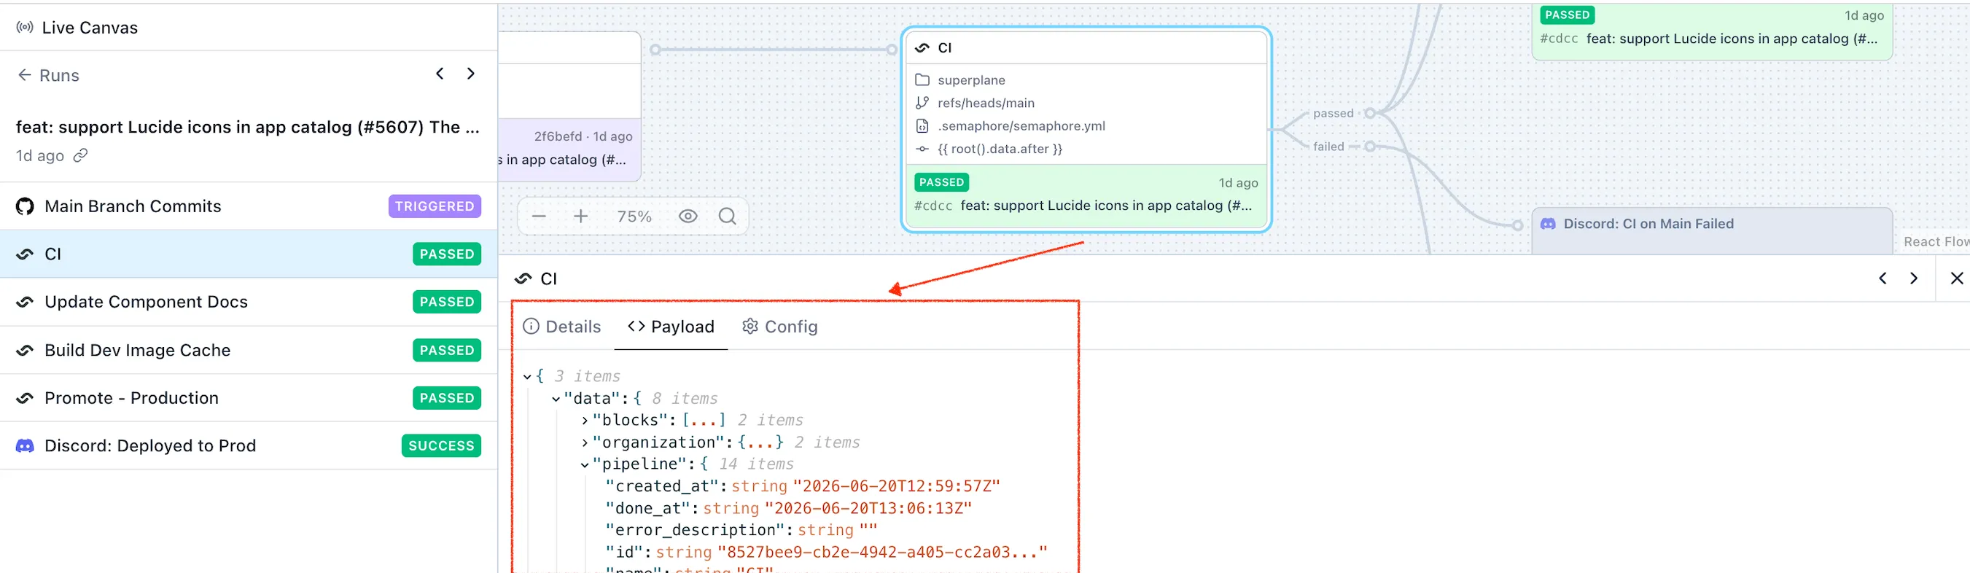1970x573 pixels.
Task: Click the failed output connector handle
Action: pos(1370,146)
